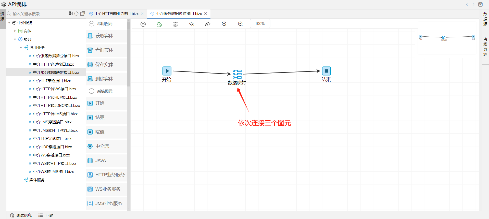This screenshot has width=489, height=219.
Task: Click the element palette vertical scrollbar
Action: 129,55
